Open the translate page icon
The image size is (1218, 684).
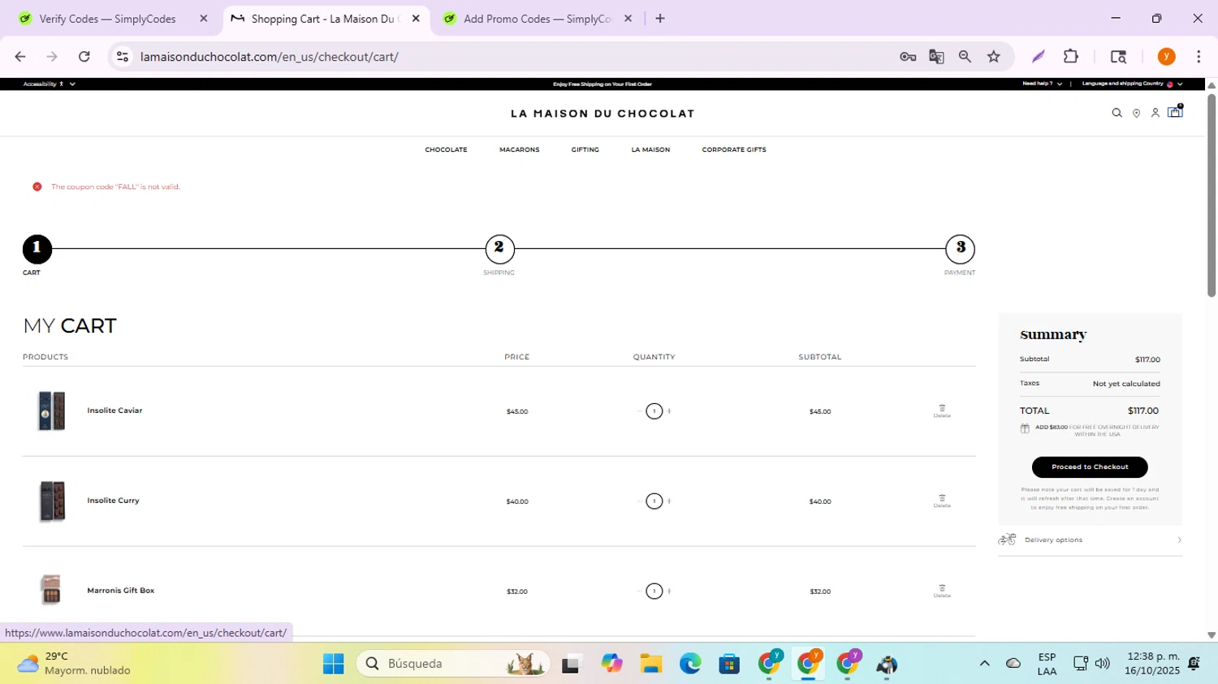coord(936,56)
